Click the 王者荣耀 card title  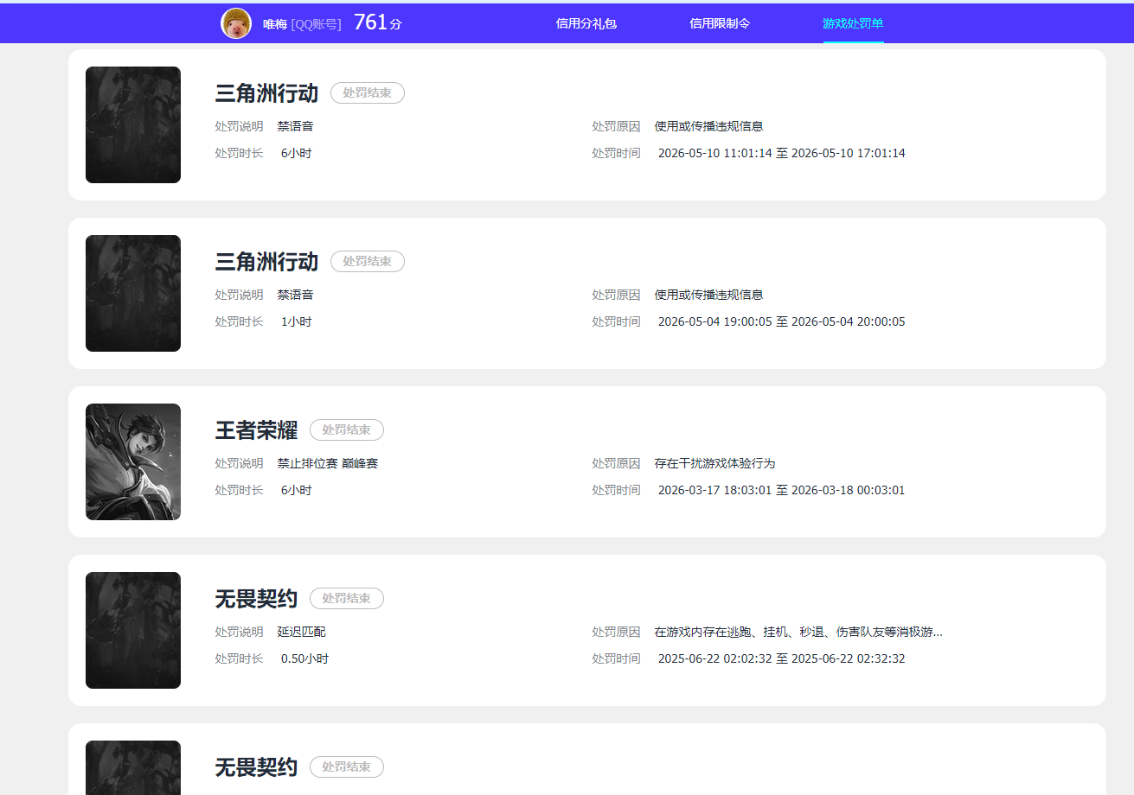coord(256,430)
